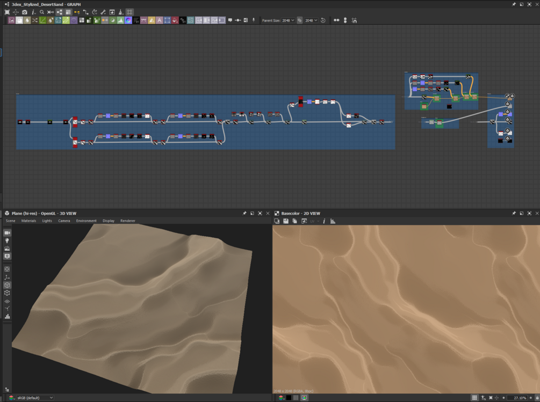Click the magnifier search icon in graph toolbar
This screenshot has height=402, width=540.
[42, 12]
